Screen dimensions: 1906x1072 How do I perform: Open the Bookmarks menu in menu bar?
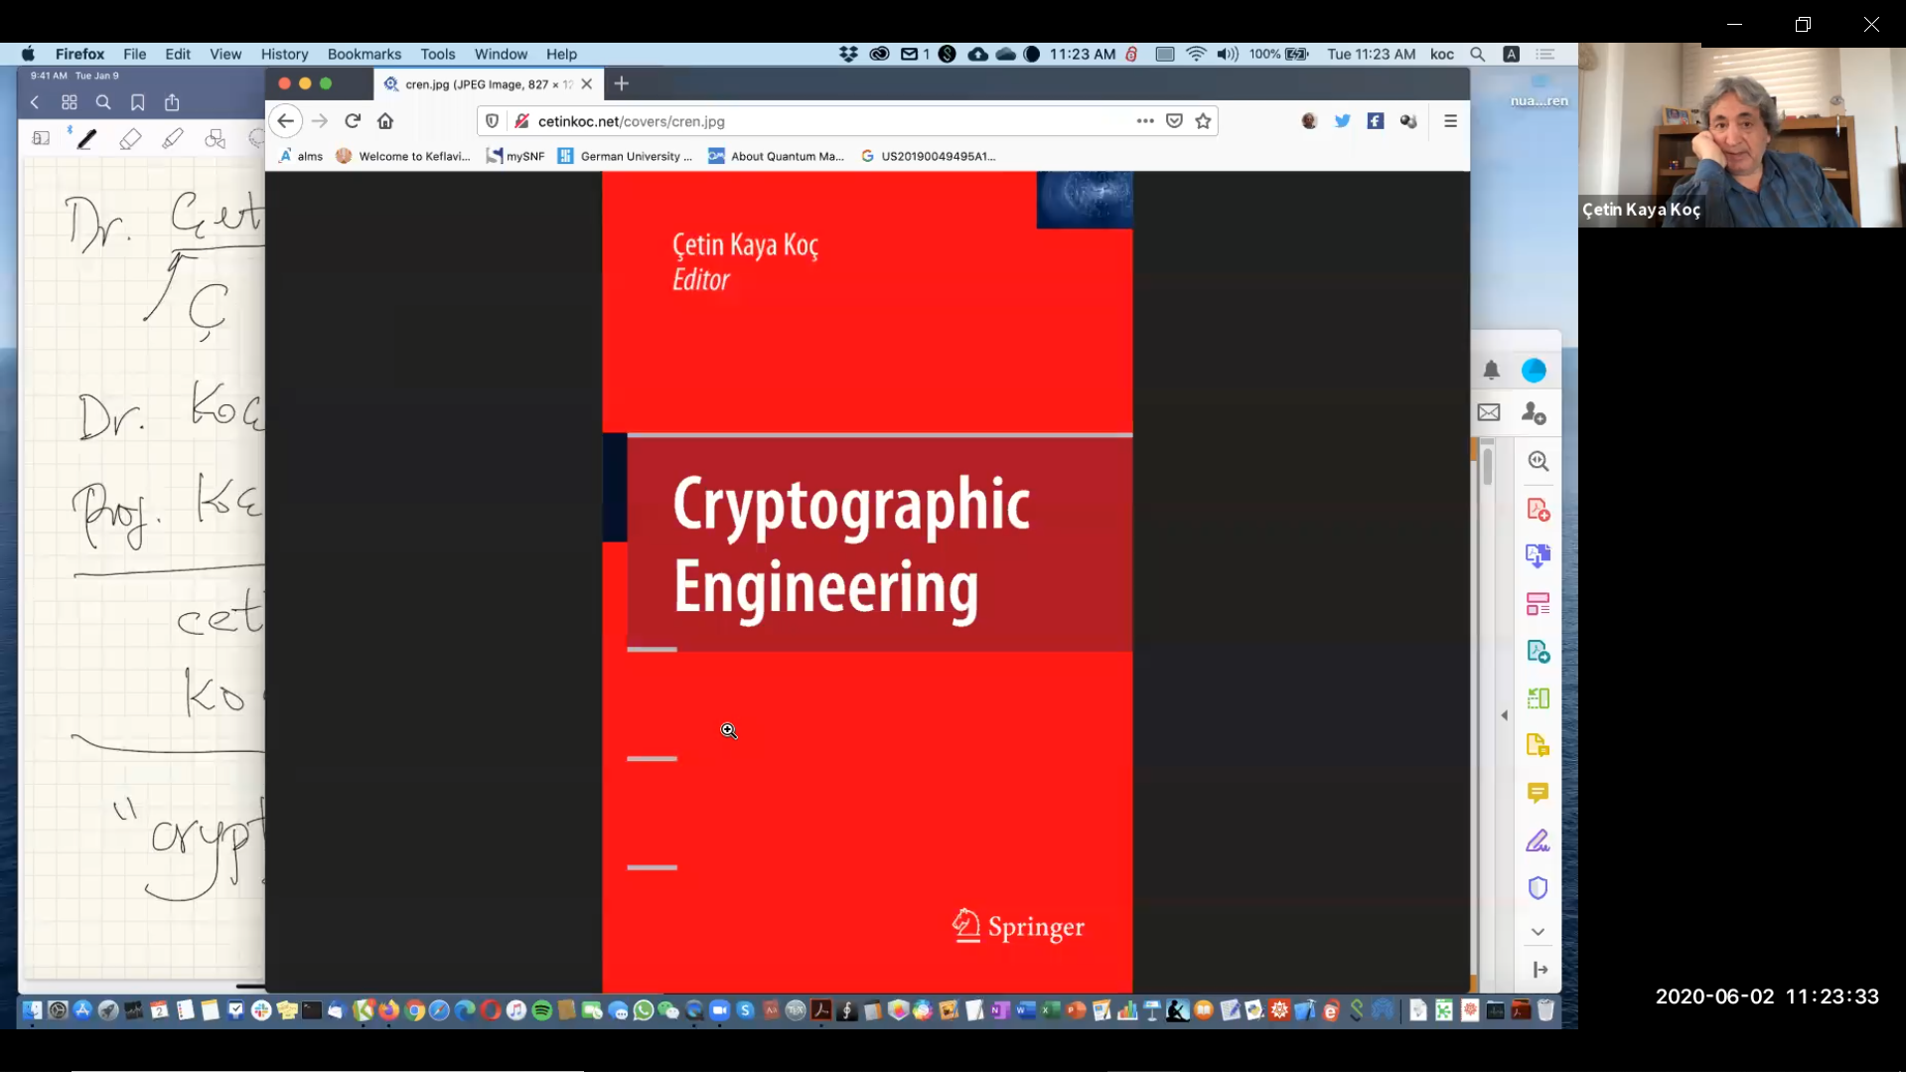364,55
